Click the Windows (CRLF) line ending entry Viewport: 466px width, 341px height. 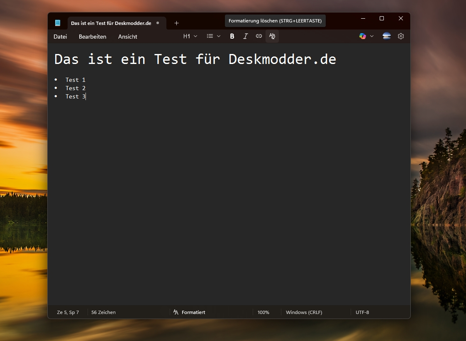coord(304,312)
